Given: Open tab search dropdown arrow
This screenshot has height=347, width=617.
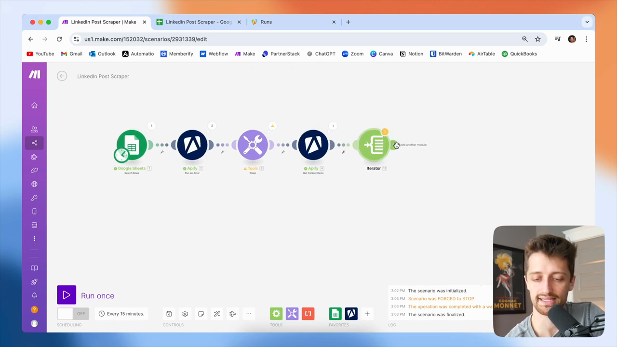Looking at the screenshot, I should coord(587,22).
